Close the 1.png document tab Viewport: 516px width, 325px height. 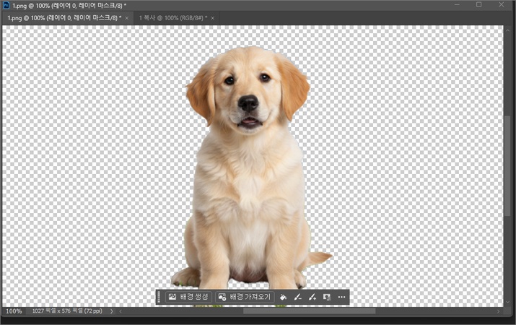[x=127, y=17]
